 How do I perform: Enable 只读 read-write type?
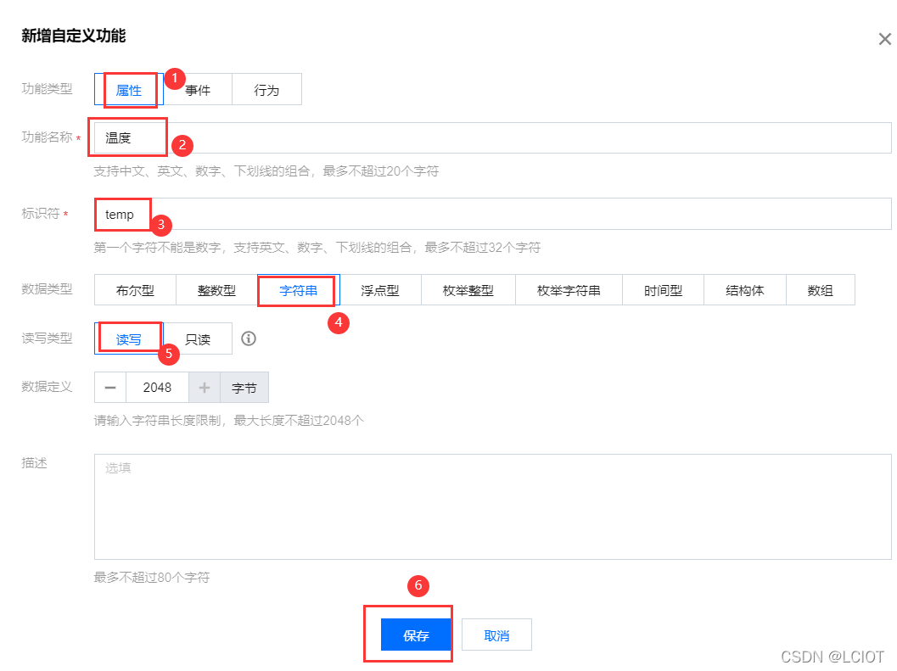[x=197, y=338]
